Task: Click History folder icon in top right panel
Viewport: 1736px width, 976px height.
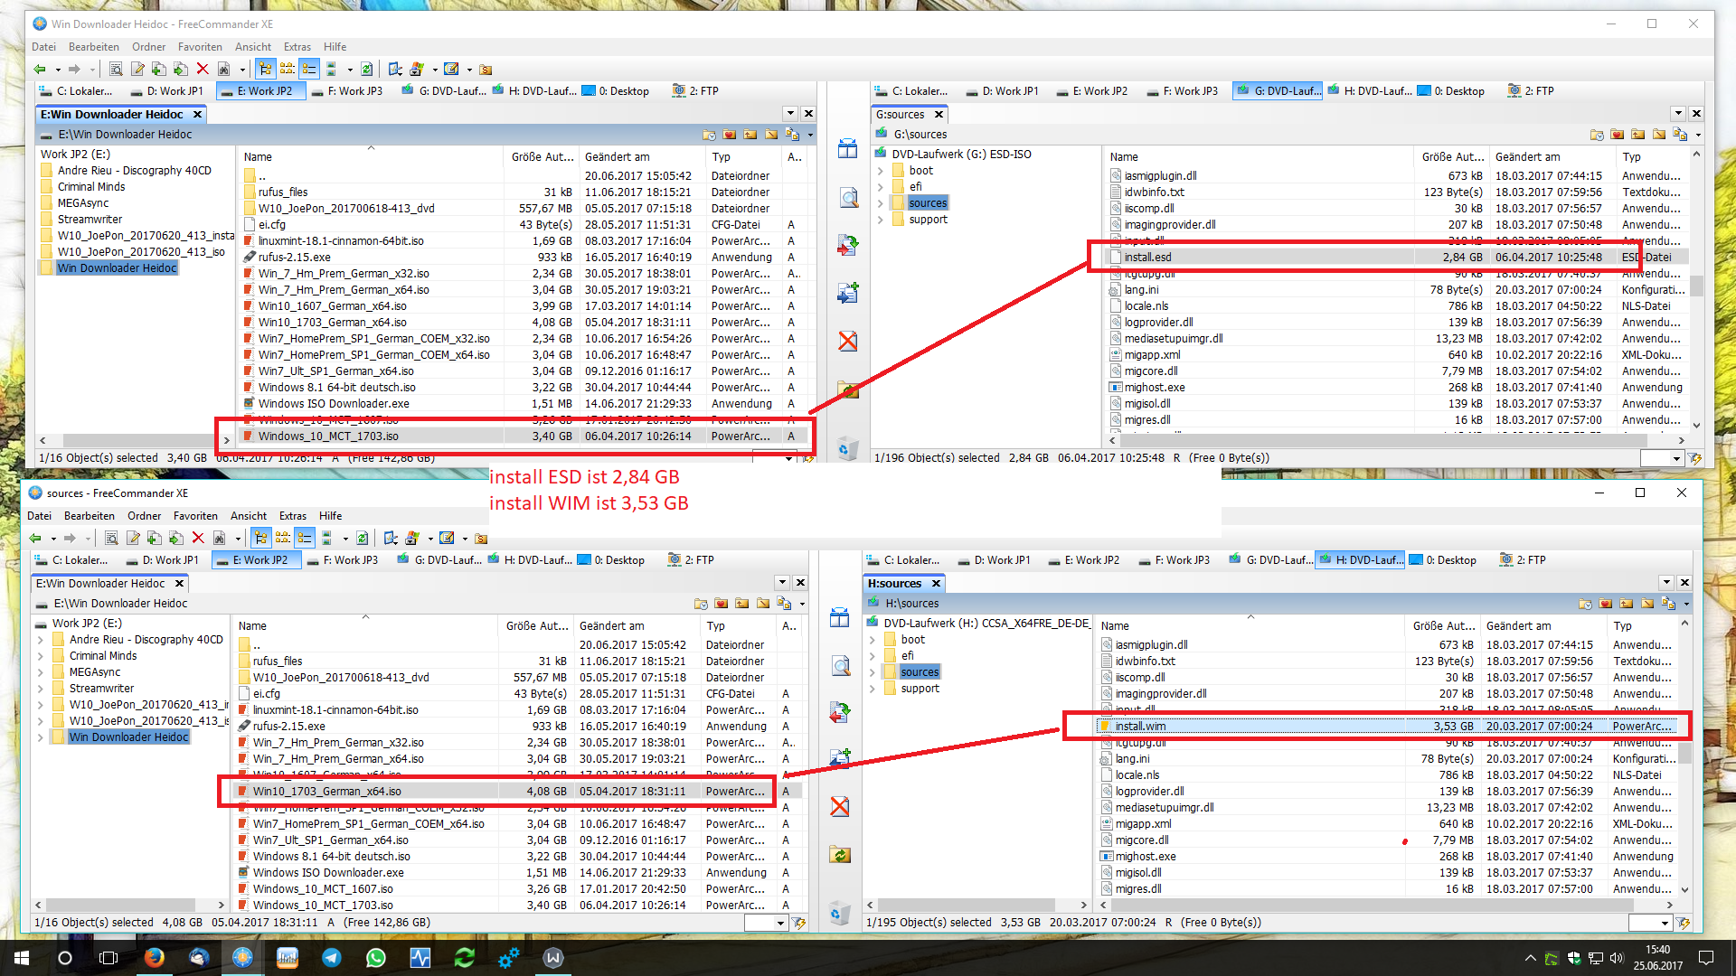Action: click(x=1597, y=135)
